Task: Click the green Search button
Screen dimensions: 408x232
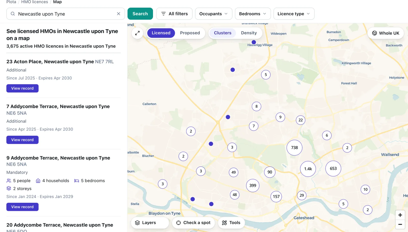Action: tap(140, 14)
